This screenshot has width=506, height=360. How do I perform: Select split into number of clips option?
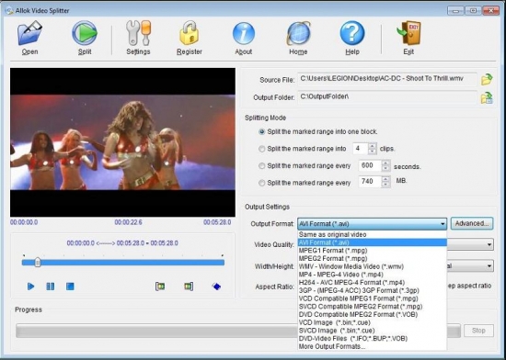click(262, 149)
